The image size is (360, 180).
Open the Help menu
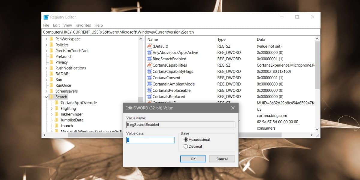point(99,25)
